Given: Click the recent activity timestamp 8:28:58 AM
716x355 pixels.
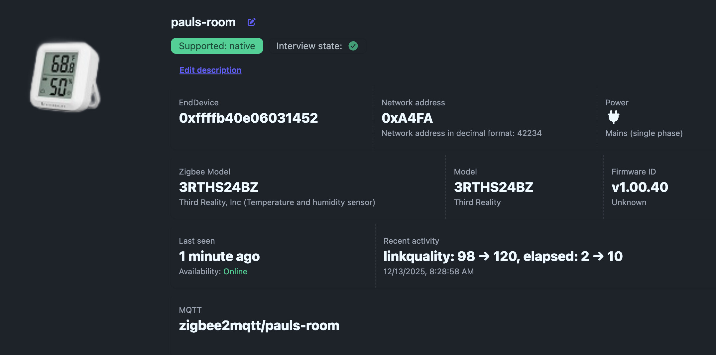Looking at the screenshot, I should [451, 272].
